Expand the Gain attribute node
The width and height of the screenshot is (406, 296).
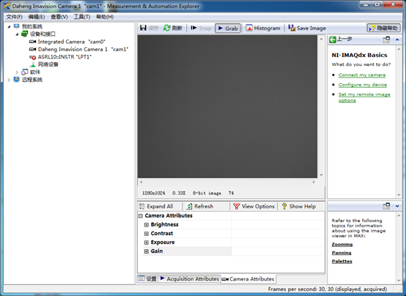pyautogui.click(x=147, y=251)
